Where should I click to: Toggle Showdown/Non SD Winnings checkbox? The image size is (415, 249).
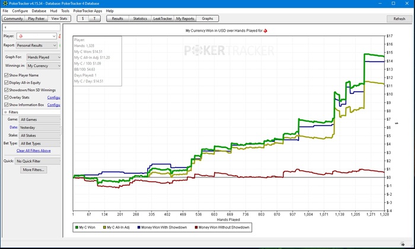tap(7, 90)
